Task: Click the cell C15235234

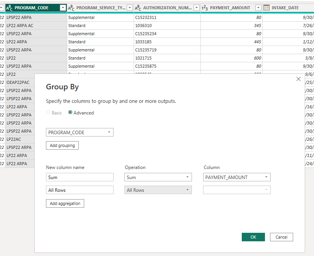Action: [x=167, y=34]
